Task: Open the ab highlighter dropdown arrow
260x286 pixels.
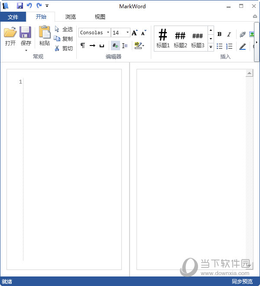Action: [x=143, y=45]
